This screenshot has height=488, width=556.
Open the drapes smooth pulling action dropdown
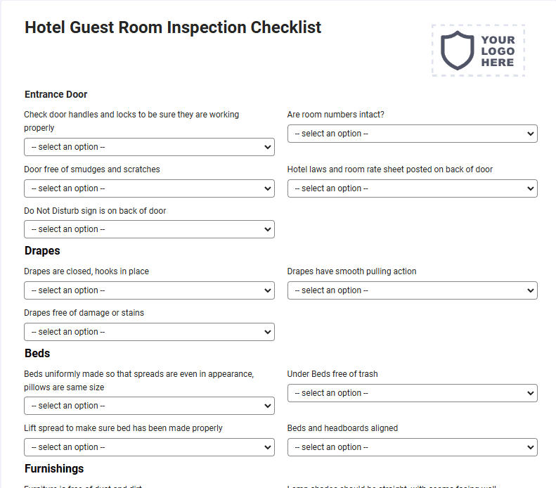pyautogui.click(x=413, y=290)
